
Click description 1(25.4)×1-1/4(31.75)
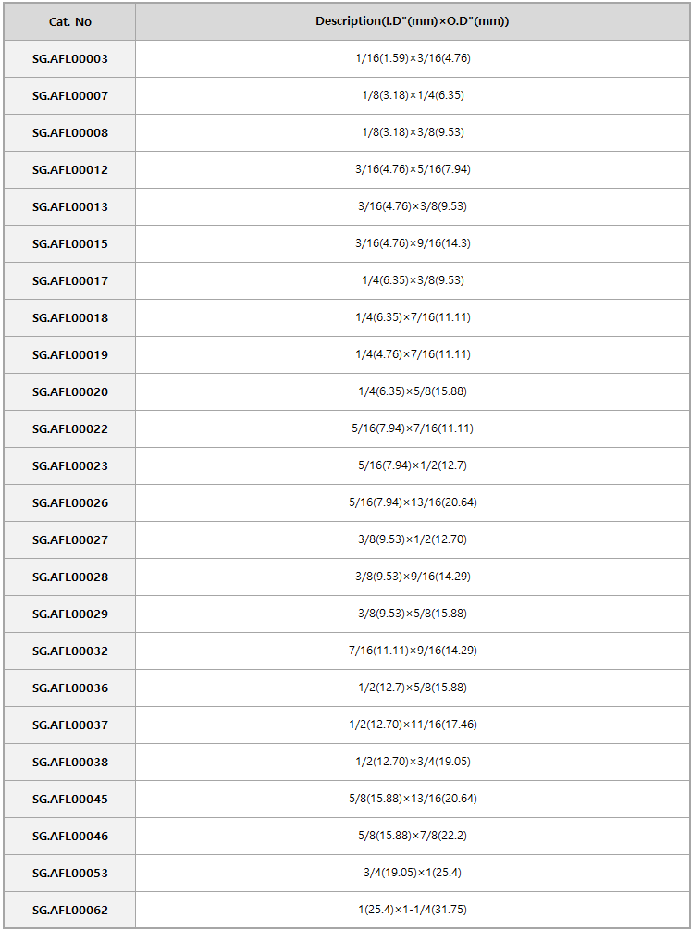tap(413, 910)
